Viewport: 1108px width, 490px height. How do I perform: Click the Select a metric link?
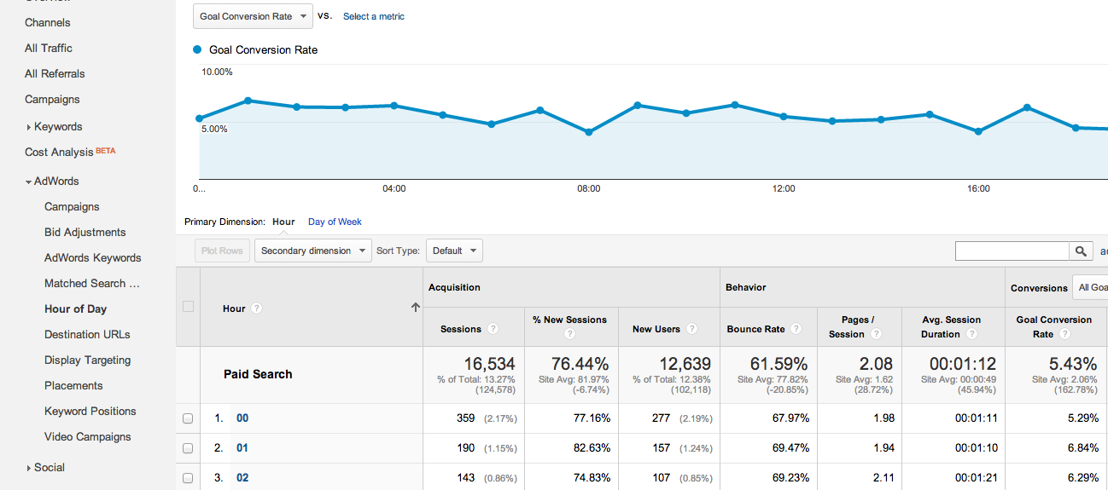point(373,16)
